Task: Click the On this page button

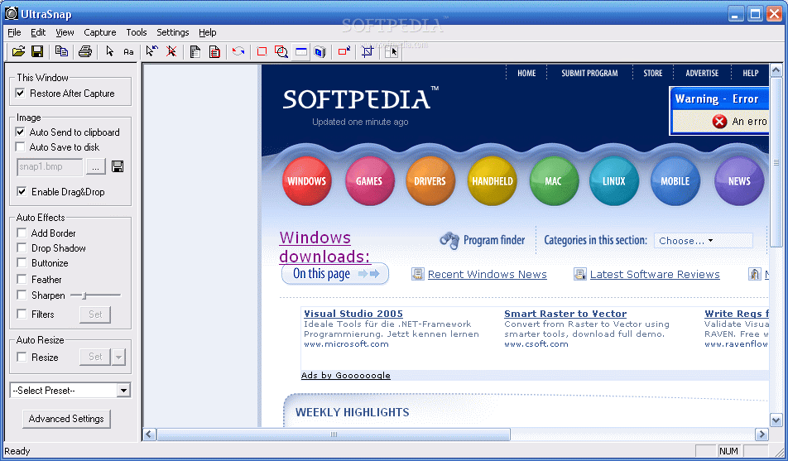Action: click(x=335, y=274)
